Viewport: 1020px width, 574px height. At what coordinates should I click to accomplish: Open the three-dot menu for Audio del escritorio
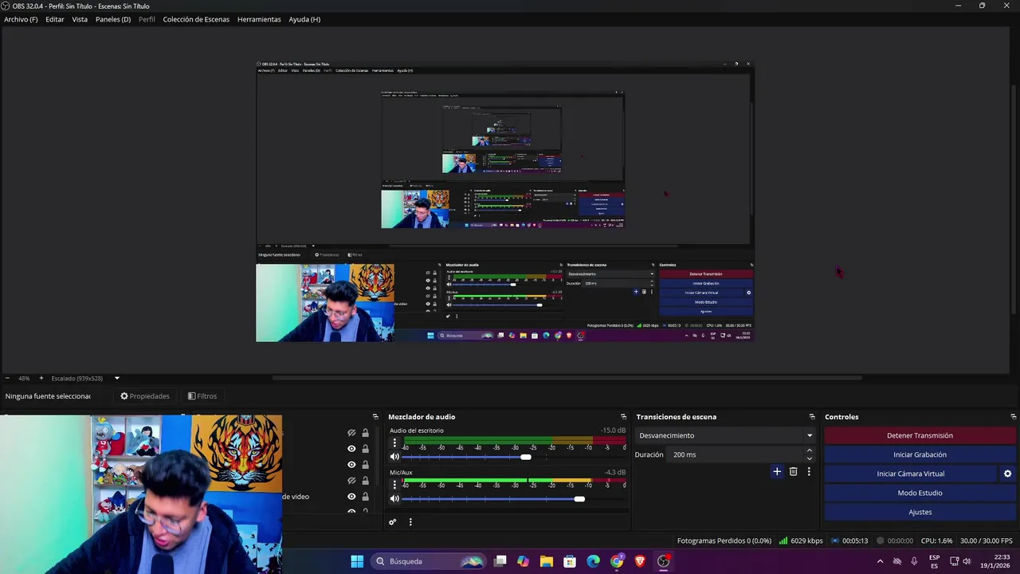click(x=394, y=442)
